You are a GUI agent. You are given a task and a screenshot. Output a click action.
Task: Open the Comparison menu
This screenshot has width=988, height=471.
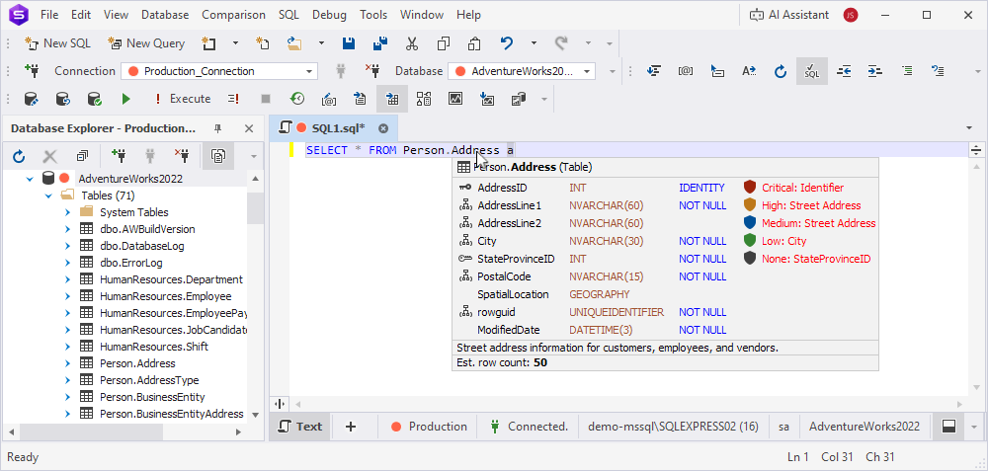pyautogui.click(x=233, y=15)
